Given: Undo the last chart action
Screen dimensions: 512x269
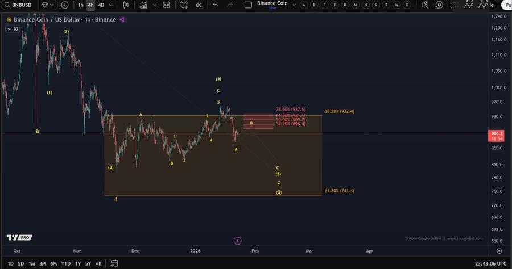Looking at the screenshot, I should 216,5.
